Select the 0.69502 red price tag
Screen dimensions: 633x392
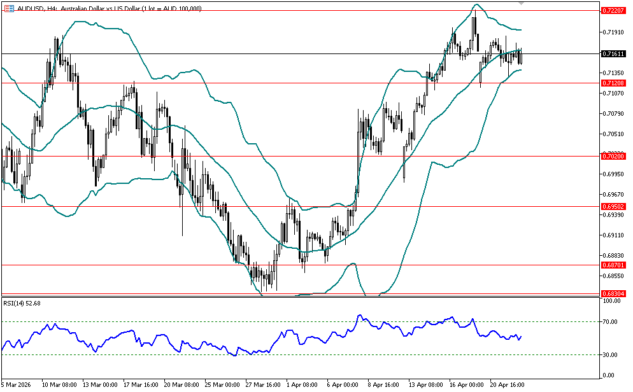[x=613, y=206]
